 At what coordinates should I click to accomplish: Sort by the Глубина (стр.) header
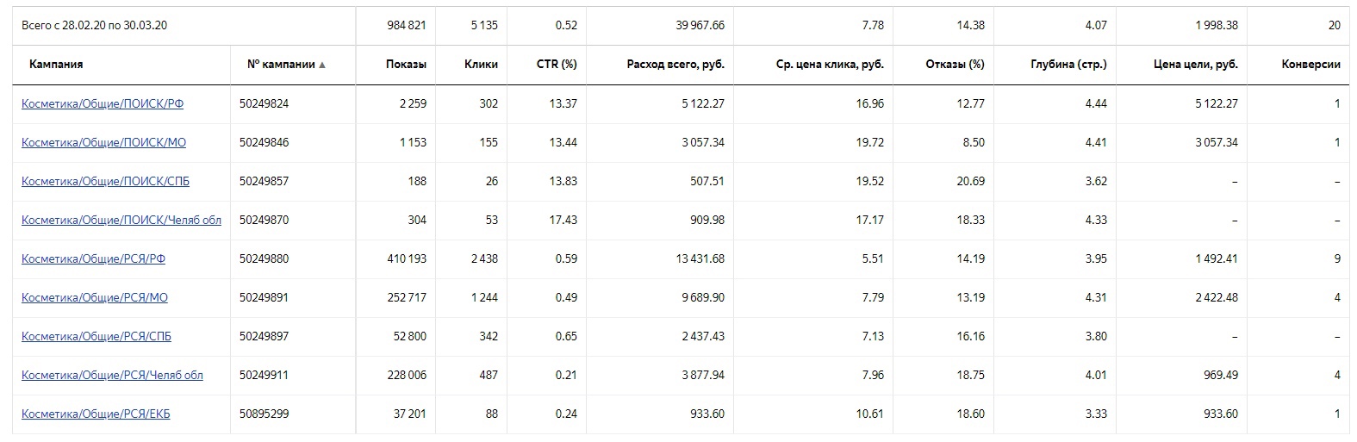1068,65
